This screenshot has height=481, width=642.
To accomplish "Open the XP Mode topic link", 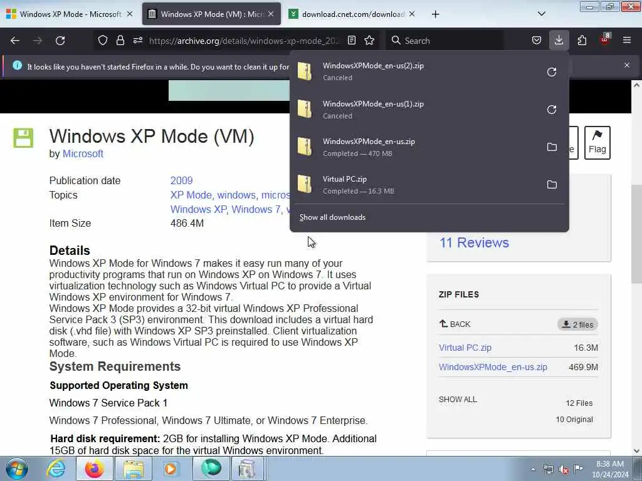I will coord(191,195).
